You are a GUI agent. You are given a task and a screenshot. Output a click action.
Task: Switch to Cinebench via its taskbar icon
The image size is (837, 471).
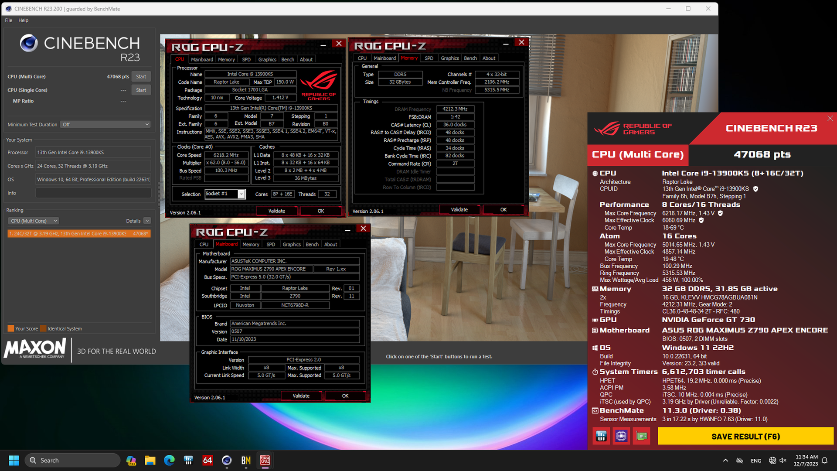click(x=227, y=460)
